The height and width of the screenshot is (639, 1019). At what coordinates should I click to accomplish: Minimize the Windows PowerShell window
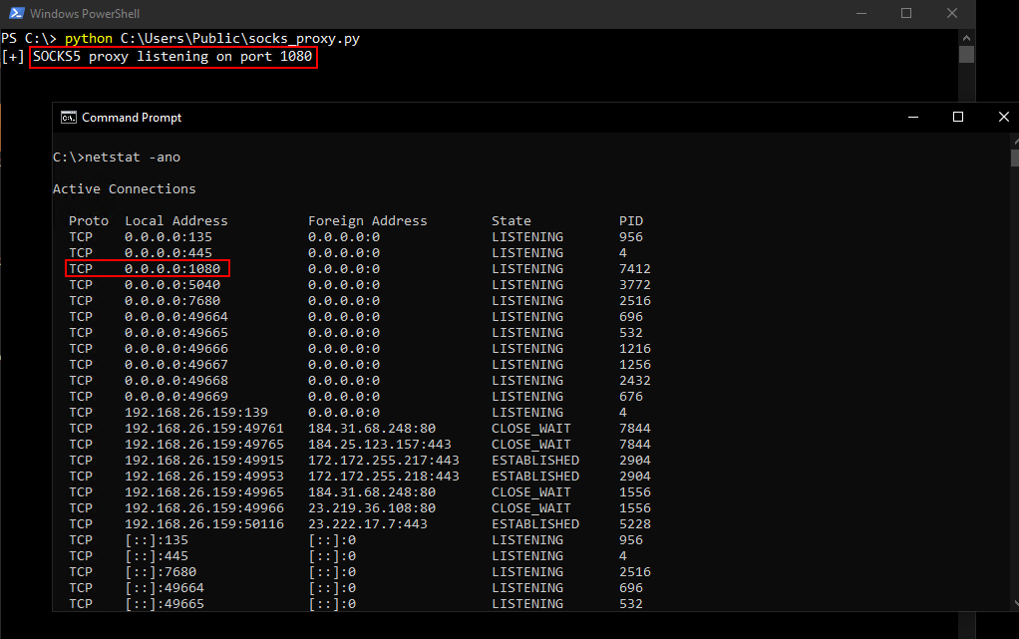pos(861,13)
